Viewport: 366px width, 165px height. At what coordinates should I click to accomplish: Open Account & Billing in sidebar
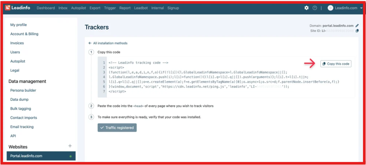[x=24, y=34]
